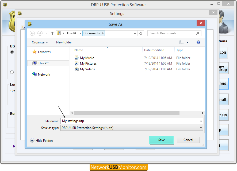Click the scroll right arrow
The height and width of the screenshot is (171, 237).
(x=202, y=113)
